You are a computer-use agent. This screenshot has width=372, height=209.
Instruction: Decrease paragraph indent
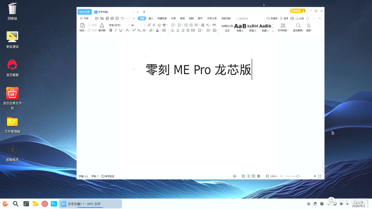click(x=186, y=25)
